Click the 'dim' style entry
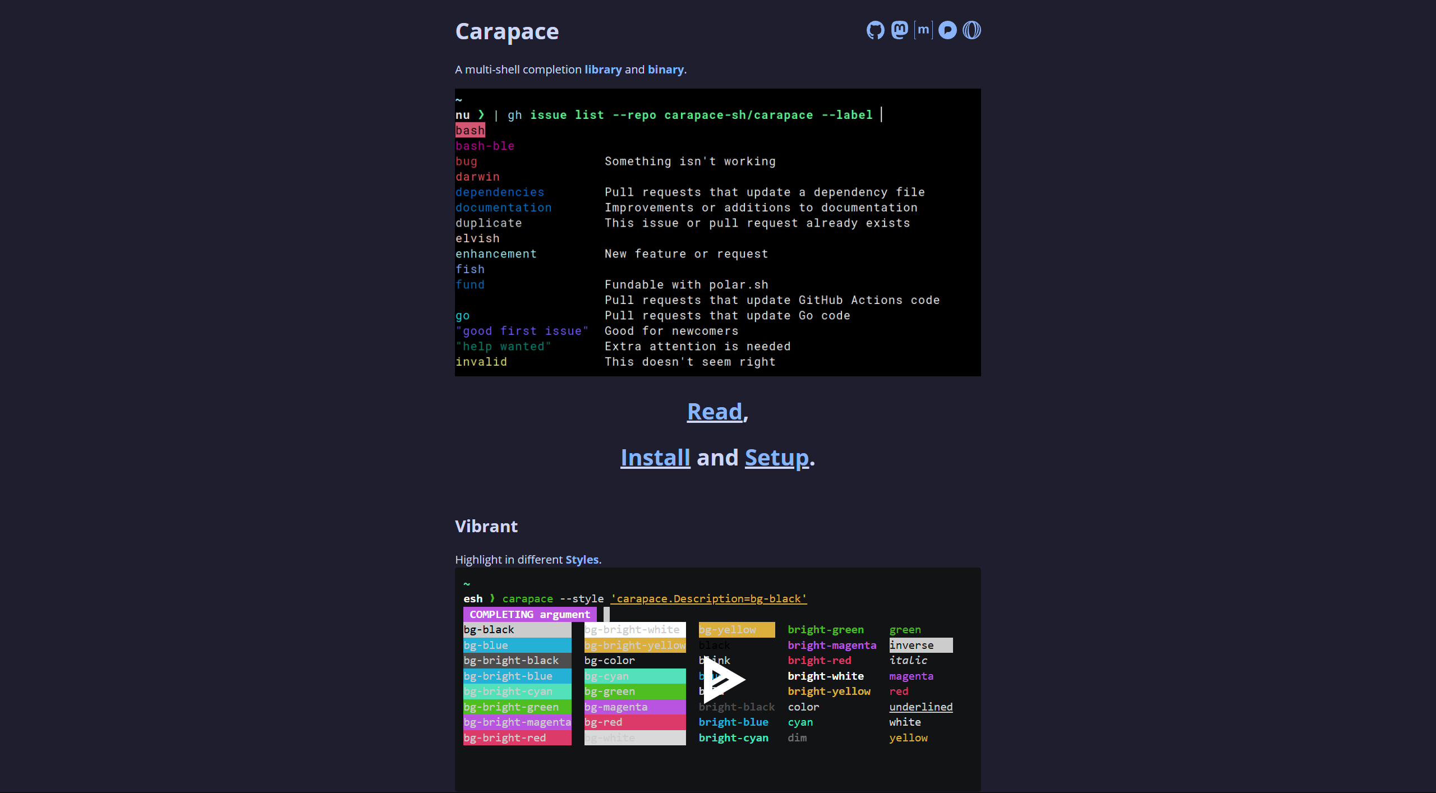Screen dimensions: 1436x793 (797, 738)
